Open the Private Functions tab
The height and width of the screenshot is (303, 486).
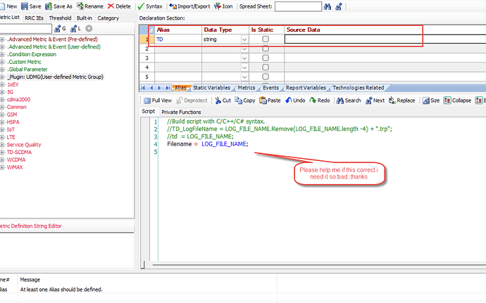[x=181, y=112]
